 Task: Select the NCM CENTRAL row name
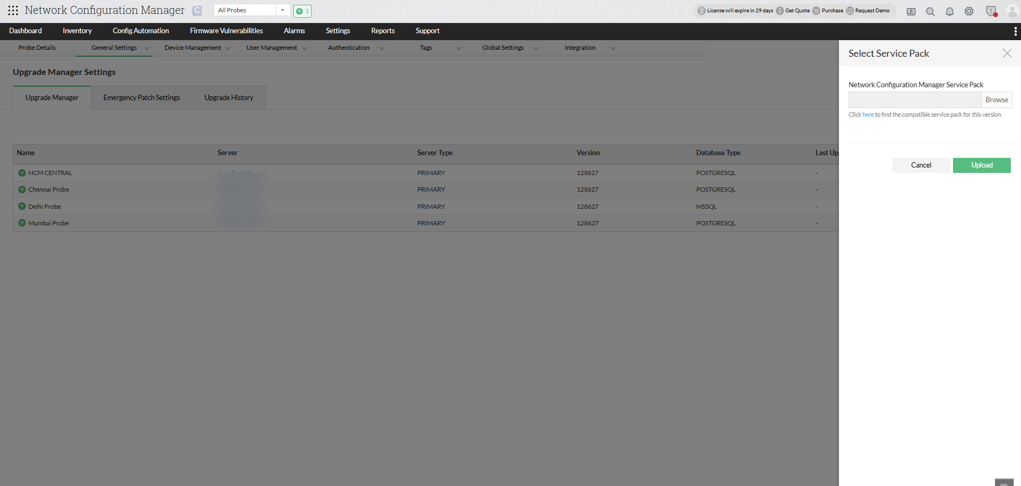[50, 173]
